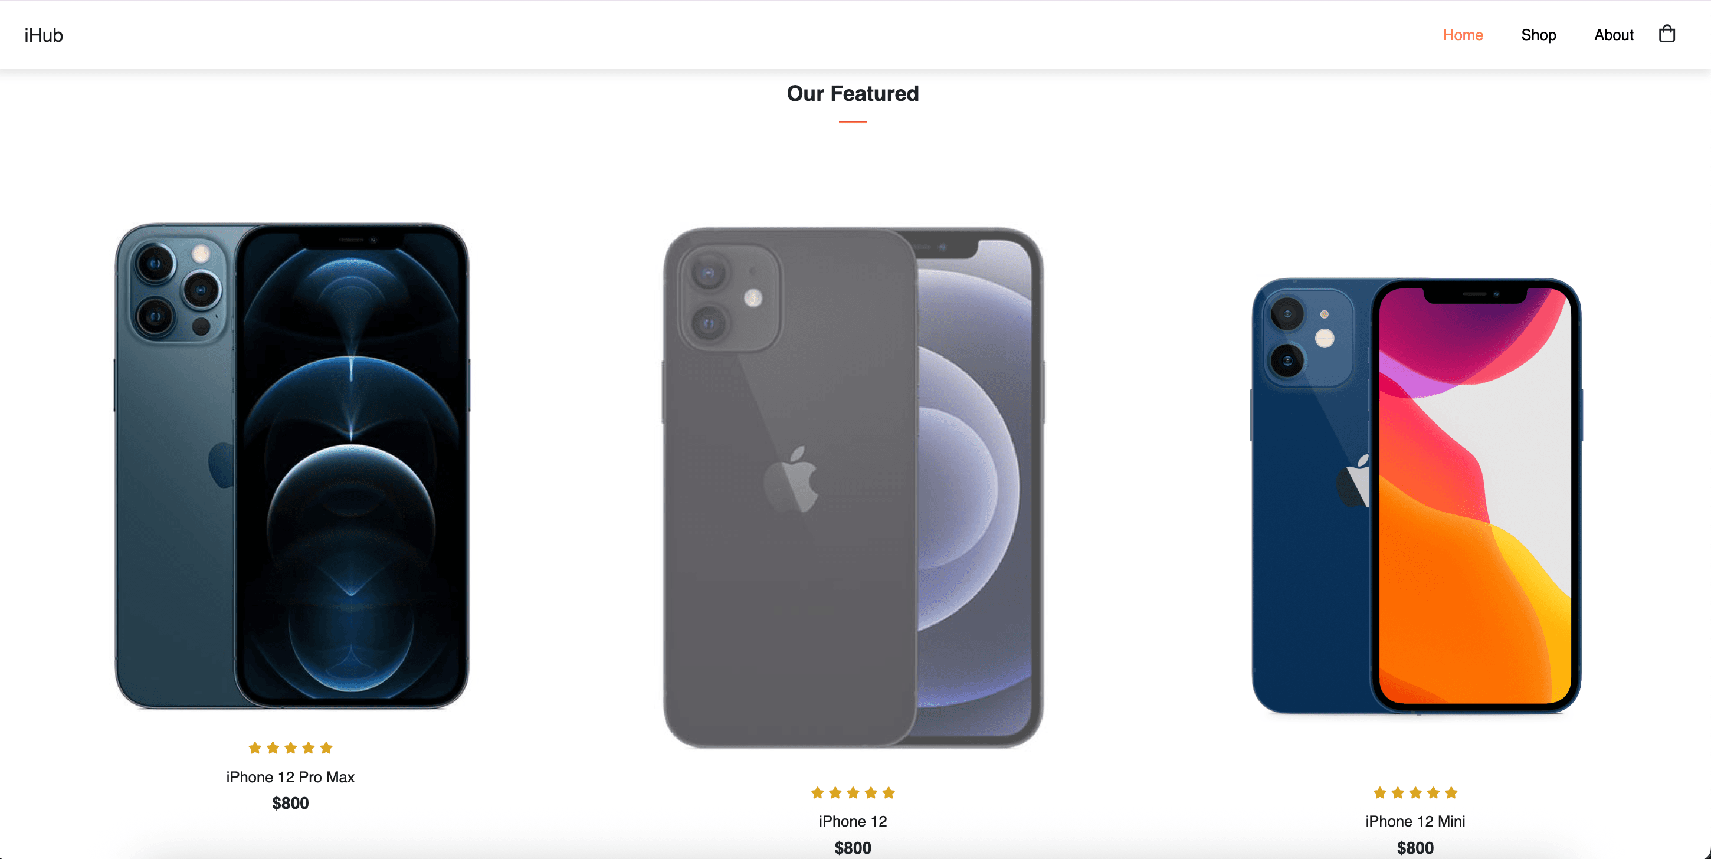Click the iHub logo
The image size is (1711, 859).
click(x=43, y=35)
